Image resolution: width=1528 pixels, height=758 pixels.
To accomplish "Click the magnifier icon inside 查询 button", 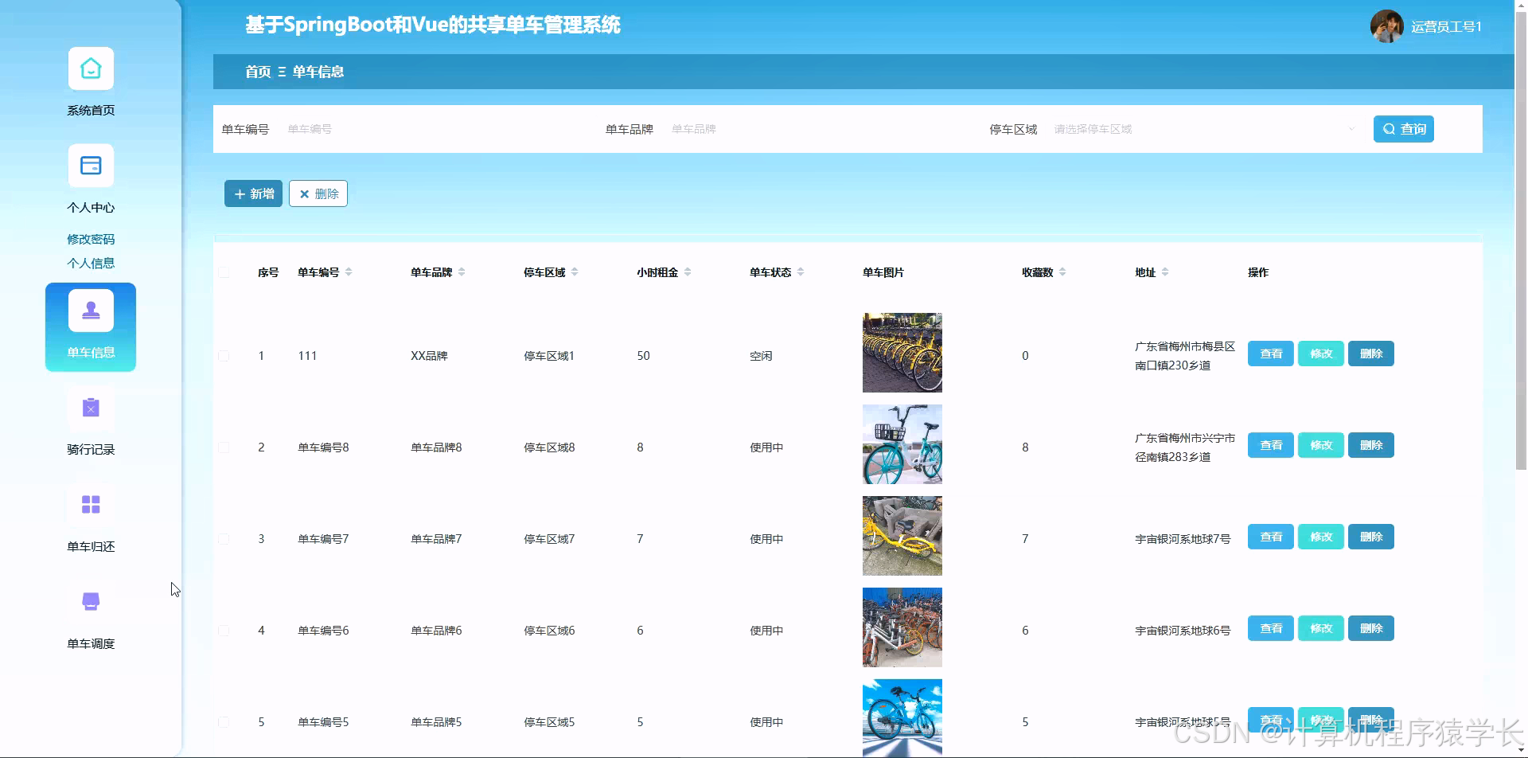I will click(1389, 128).
